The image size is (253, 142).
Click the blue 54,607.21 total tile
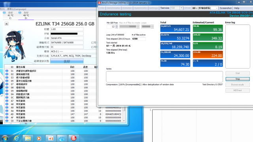point(175,28)
